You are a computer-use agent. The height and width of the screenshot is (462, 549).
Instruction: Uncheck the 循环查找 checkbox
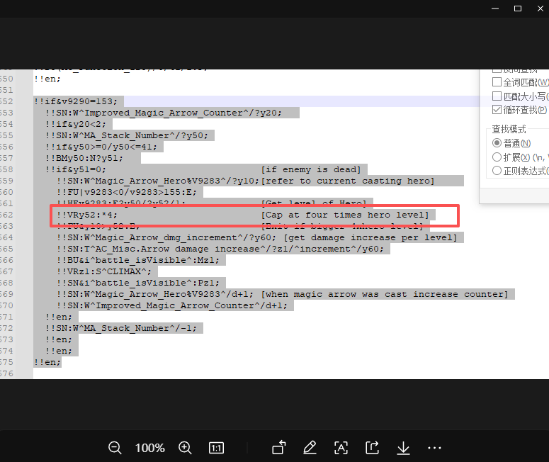tap(497, 110)
